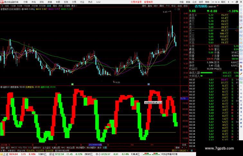This screenshot has width=243, height=156.
Task: Open the 数据 menu
Action: pyautogui.click(x=50, y=2)
